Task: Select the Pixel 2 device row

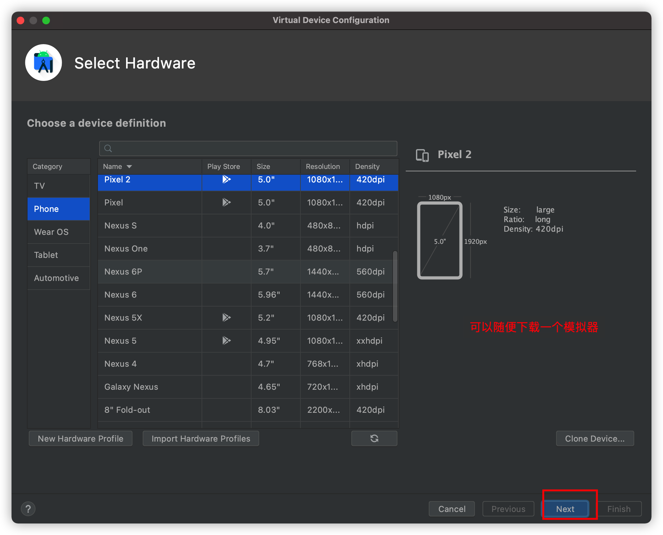Action: coord(248,182)
